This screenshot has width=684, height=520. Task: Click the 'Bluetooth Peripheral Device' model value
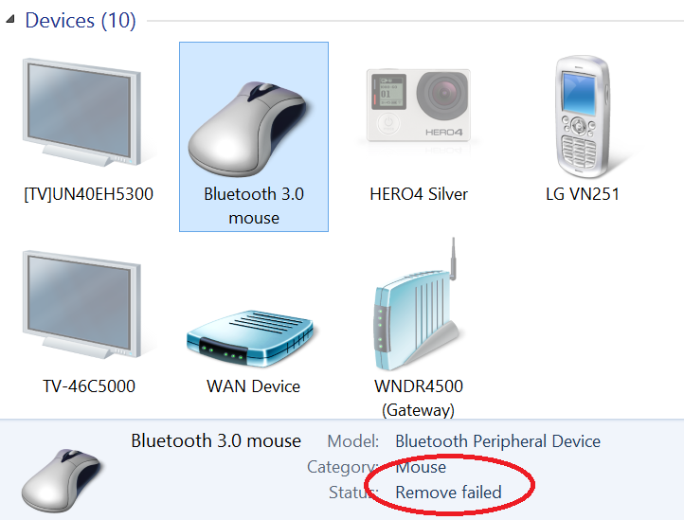497,441
